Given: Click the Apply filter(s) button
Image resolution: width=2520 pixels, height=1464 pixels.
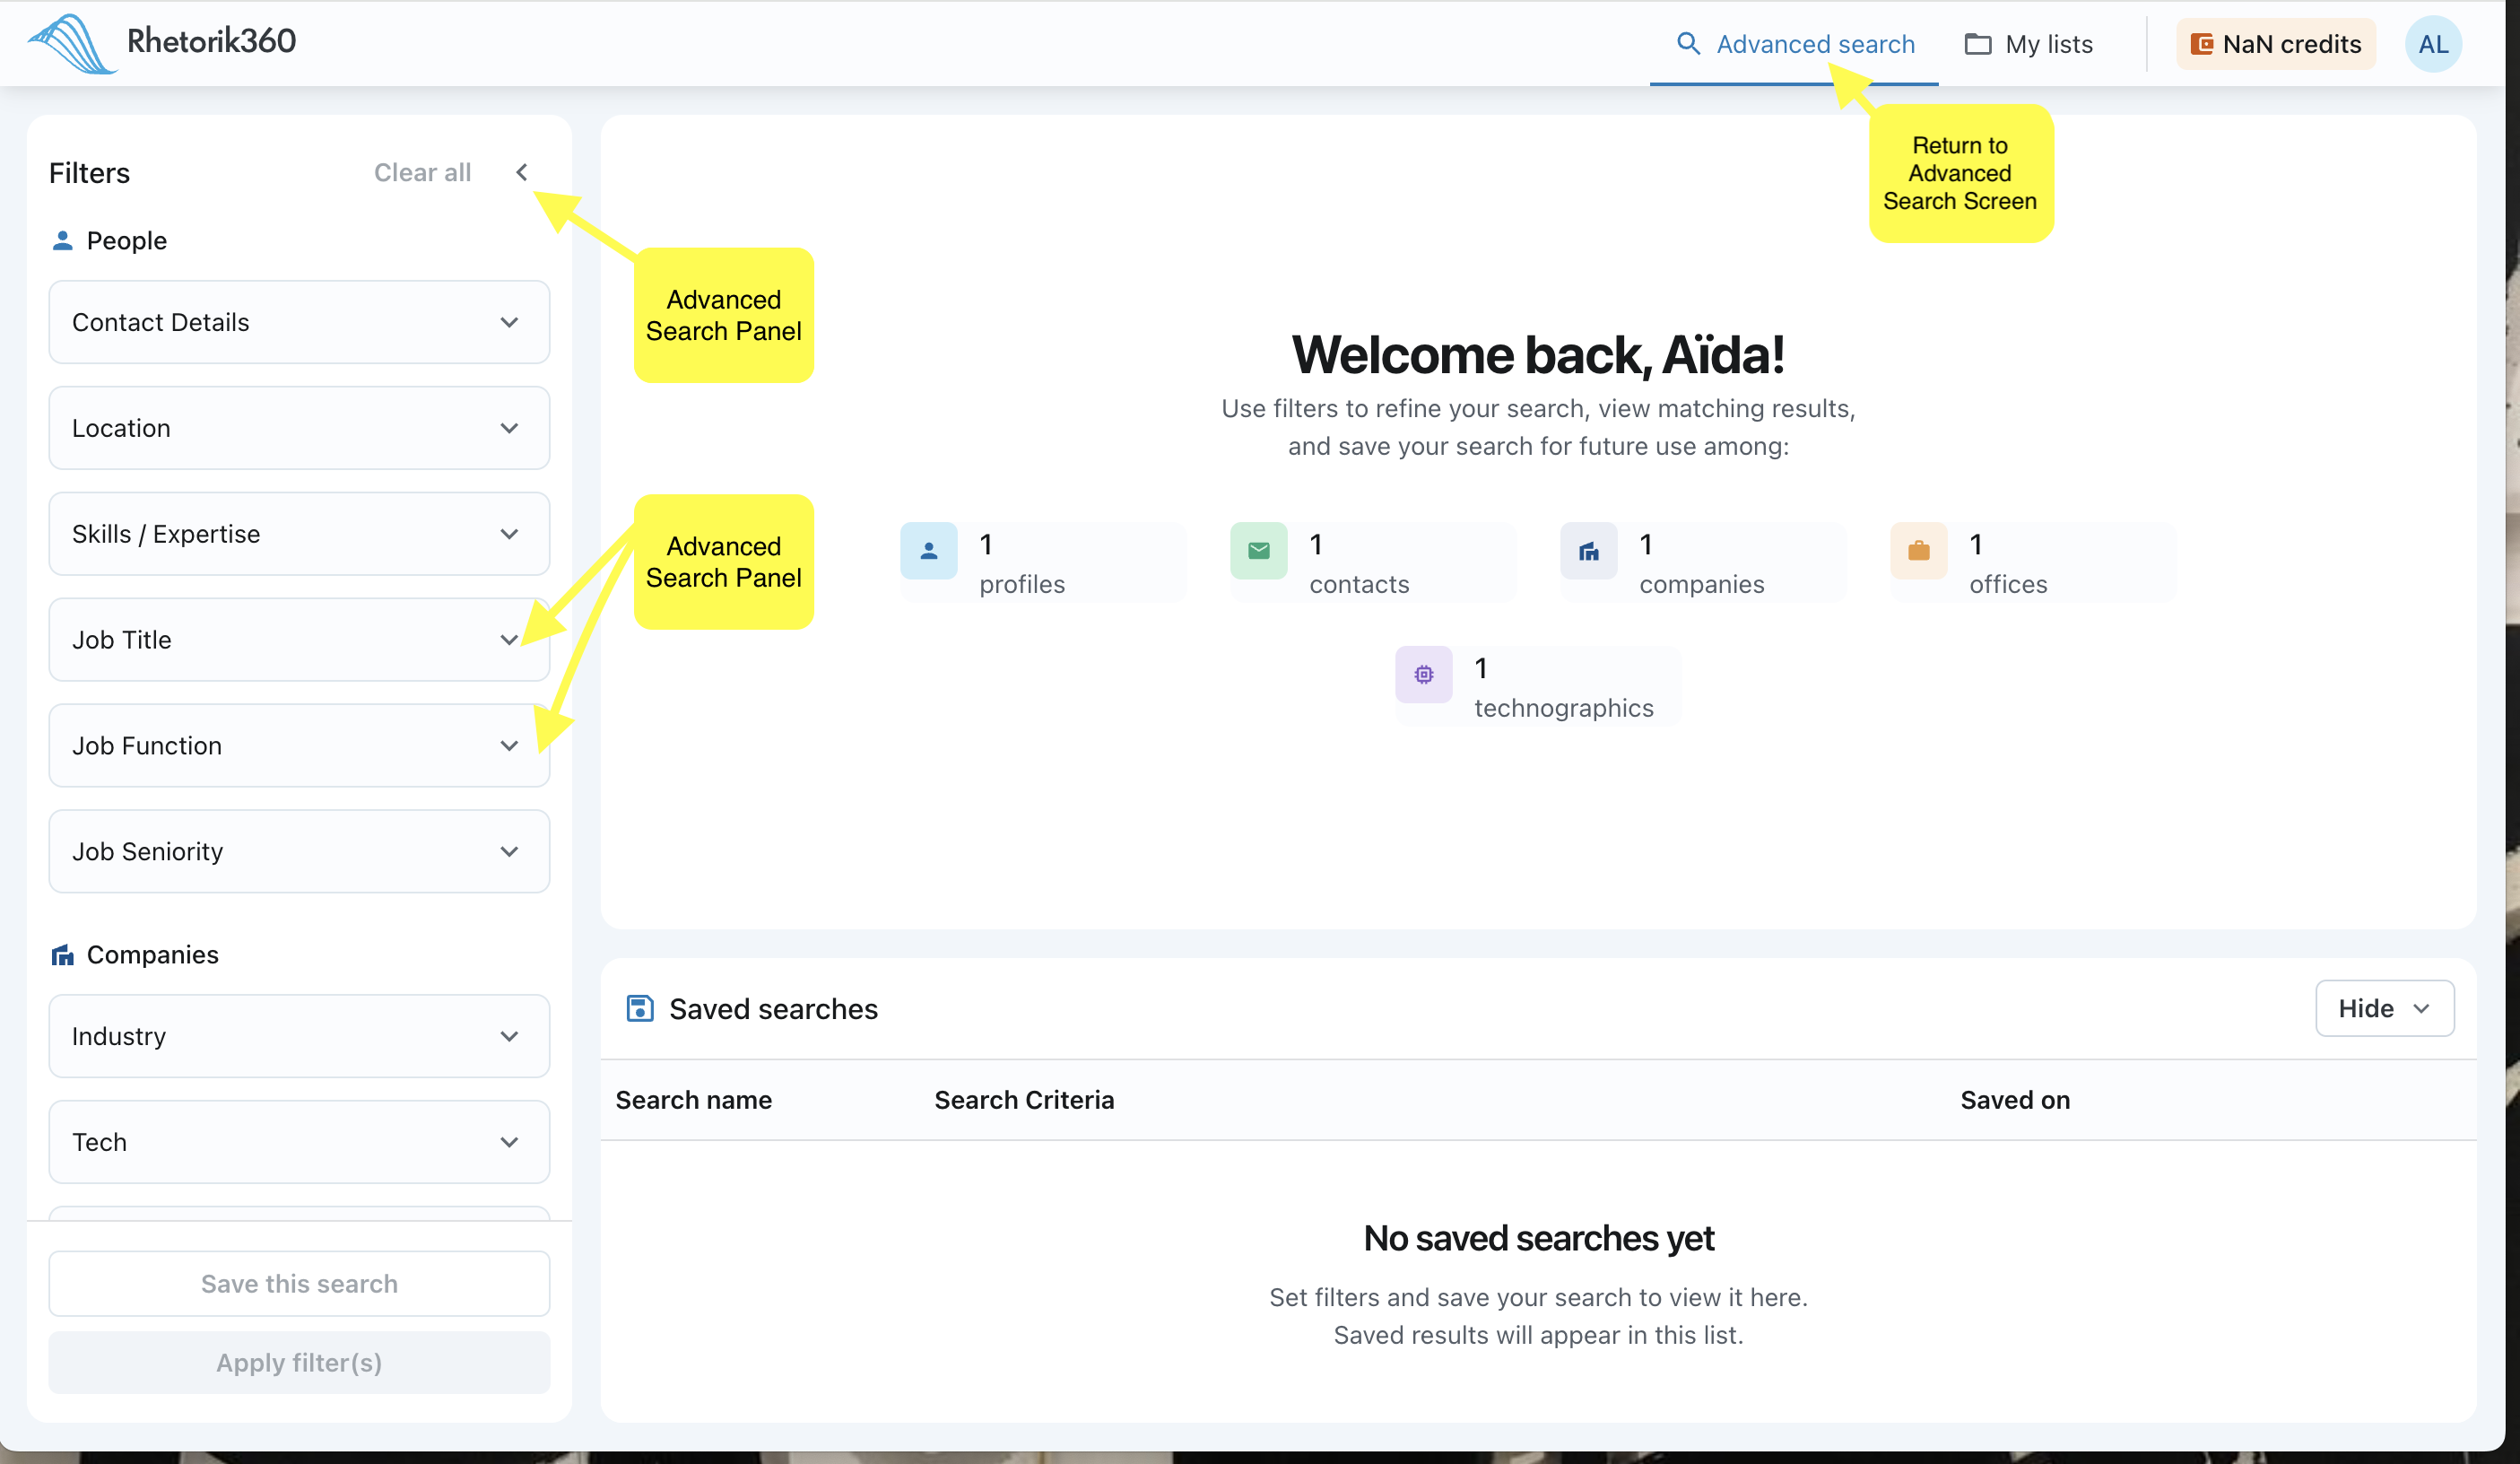Looking at the screenshot, I should [299, 1362].
